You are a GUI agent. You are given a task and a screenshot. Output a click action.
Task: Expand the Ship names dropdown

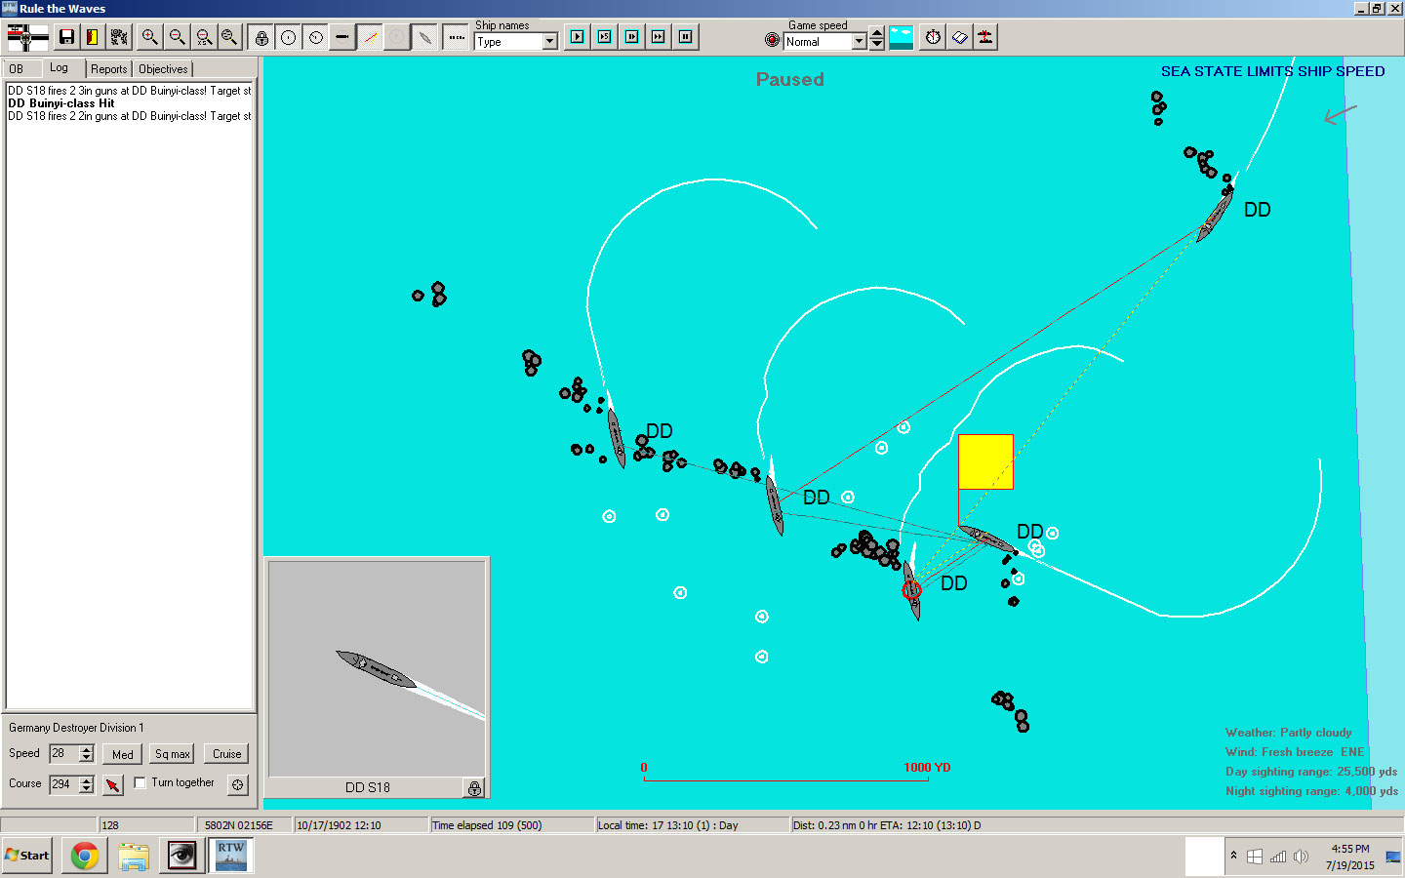click(549, 41)
